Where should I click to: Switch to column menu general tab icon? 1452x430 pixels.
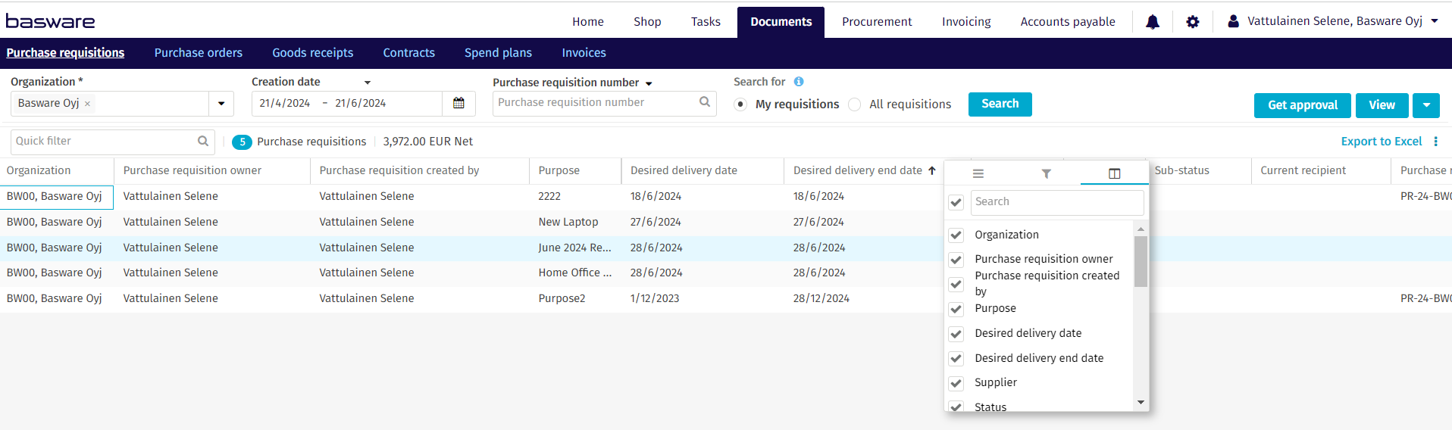[x=978, y=173]
